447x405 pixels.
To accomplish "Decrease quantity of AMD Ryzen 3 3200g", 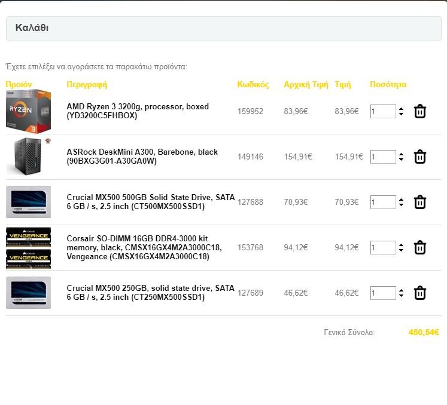I will (401, 114).
